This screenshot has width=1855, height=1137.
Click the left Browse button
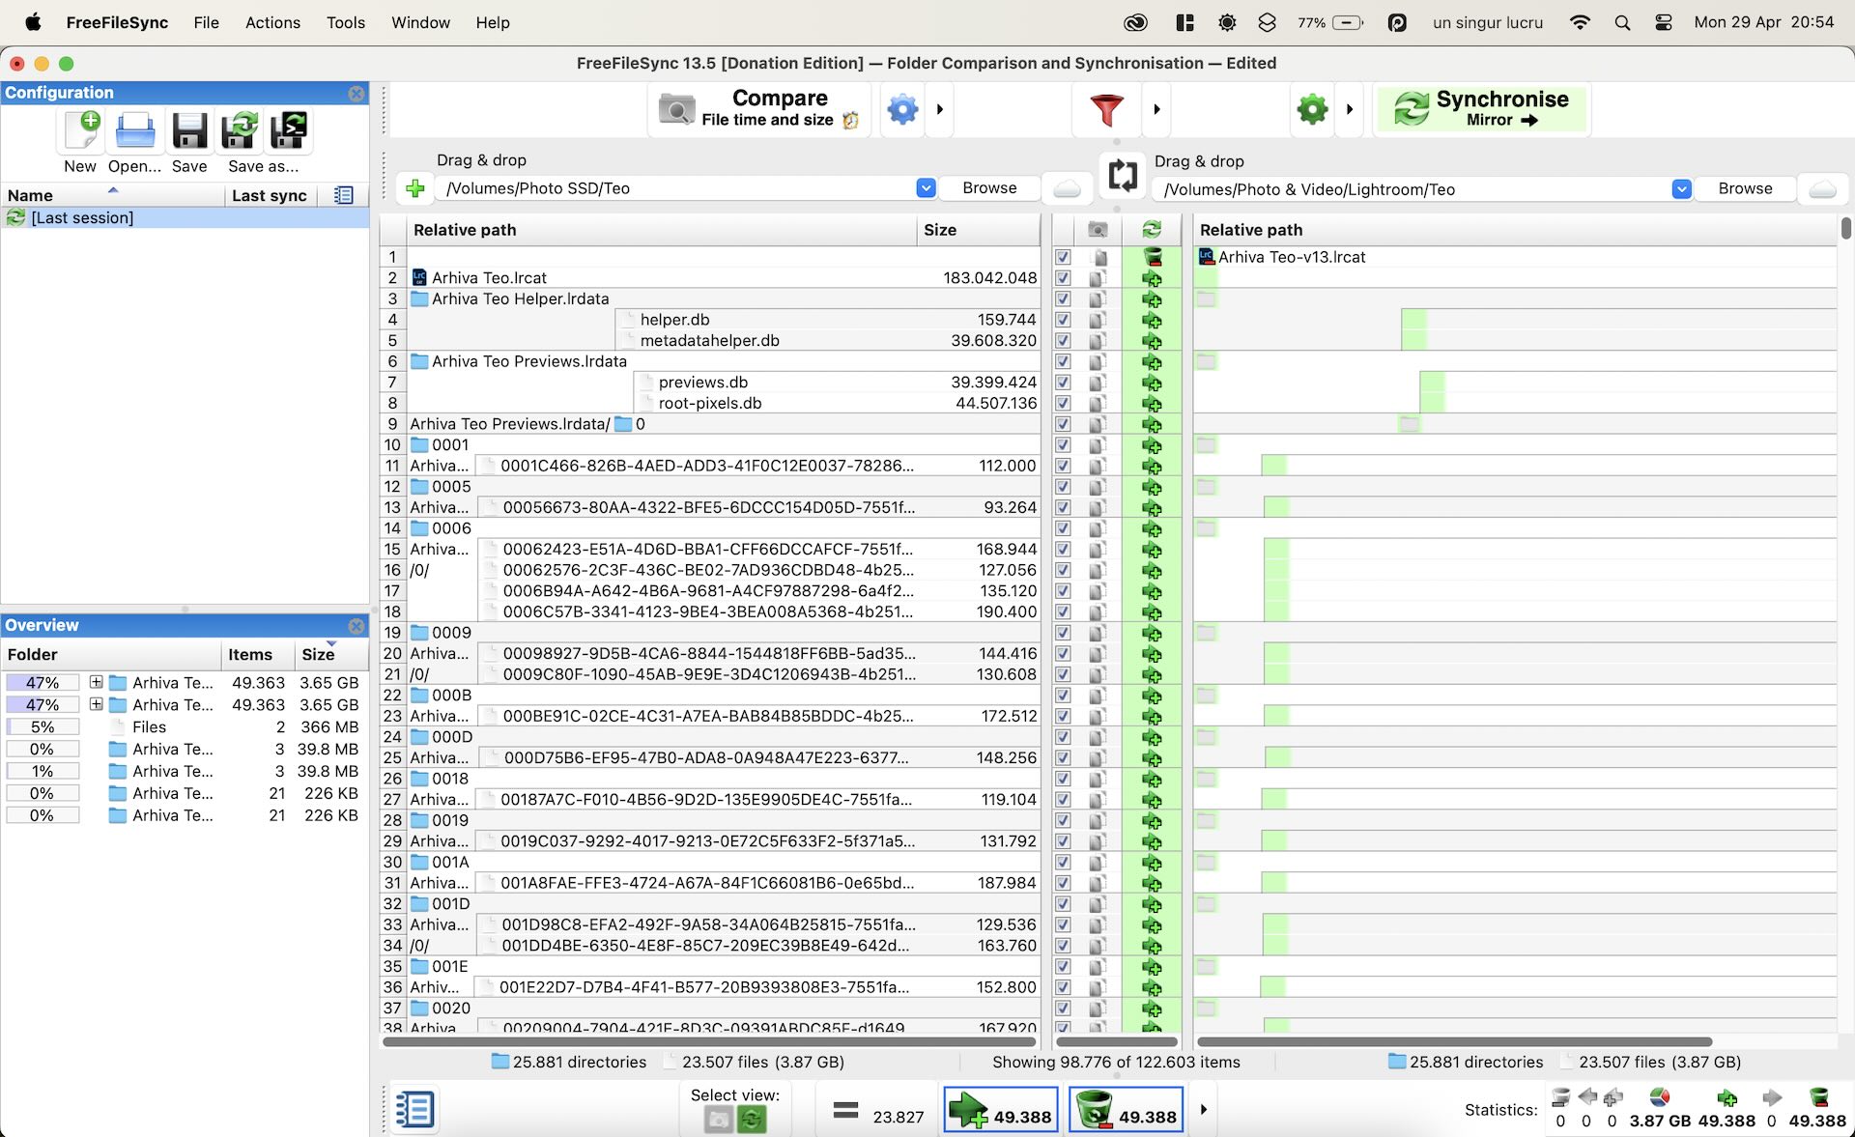click(989, 188)
